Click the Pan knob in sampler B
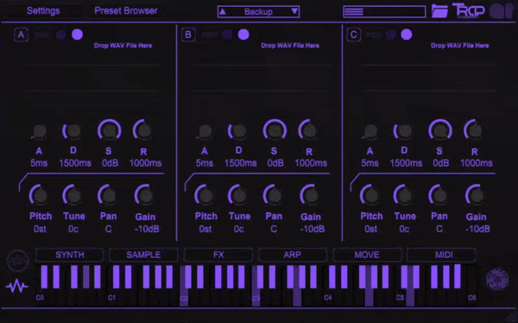Viewport: 518px width, 323px height. click(x=274, y=195)
